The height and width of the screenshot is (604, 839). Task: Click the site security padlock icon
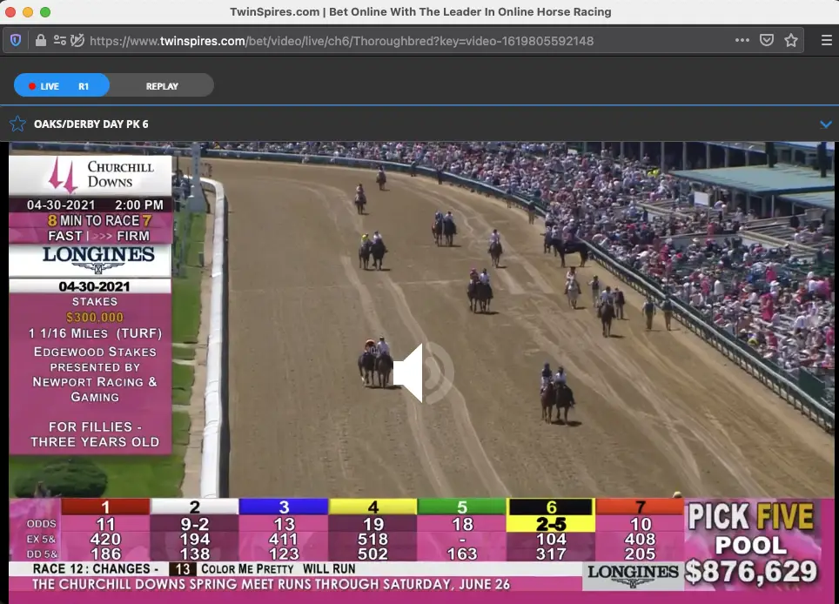41,40
